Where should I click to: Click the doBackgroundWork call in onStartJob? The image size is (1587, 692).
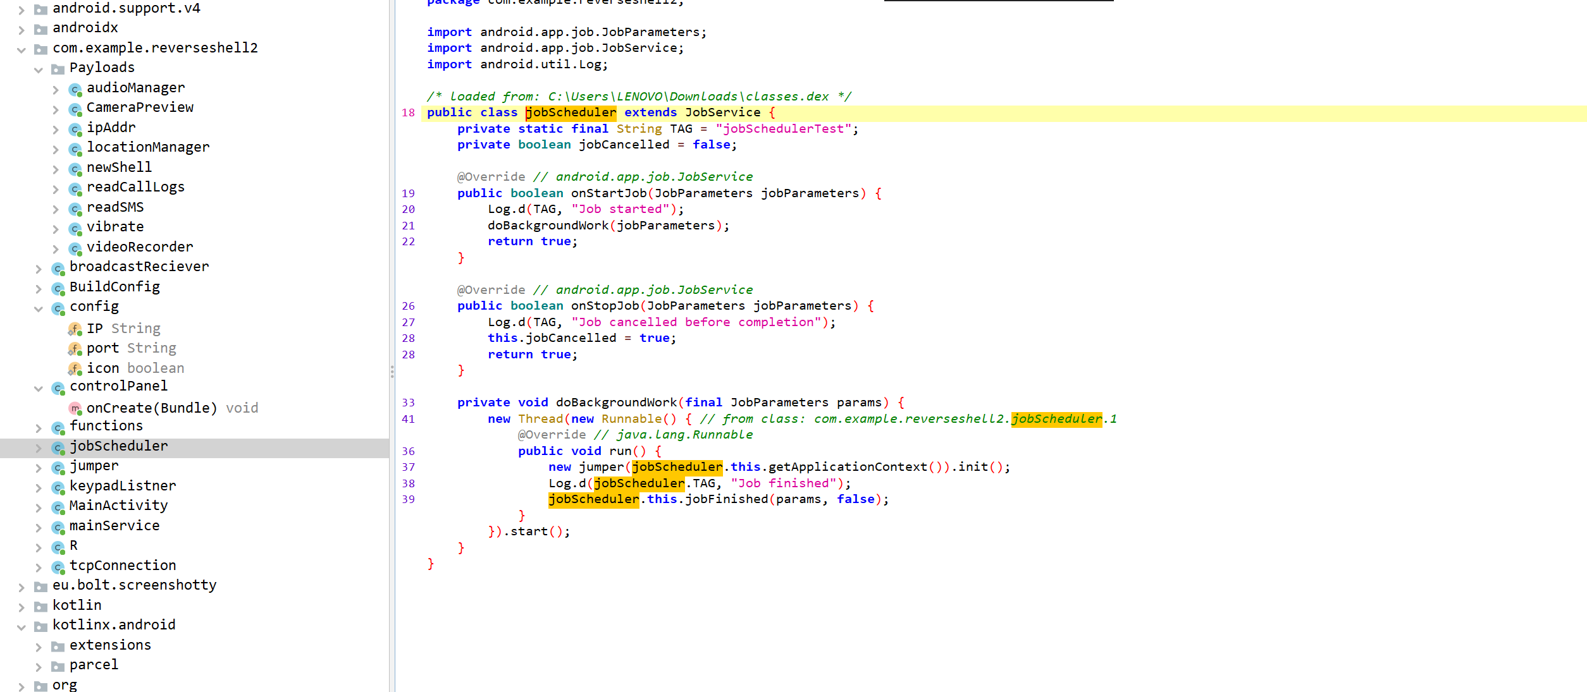coord(548,226)
